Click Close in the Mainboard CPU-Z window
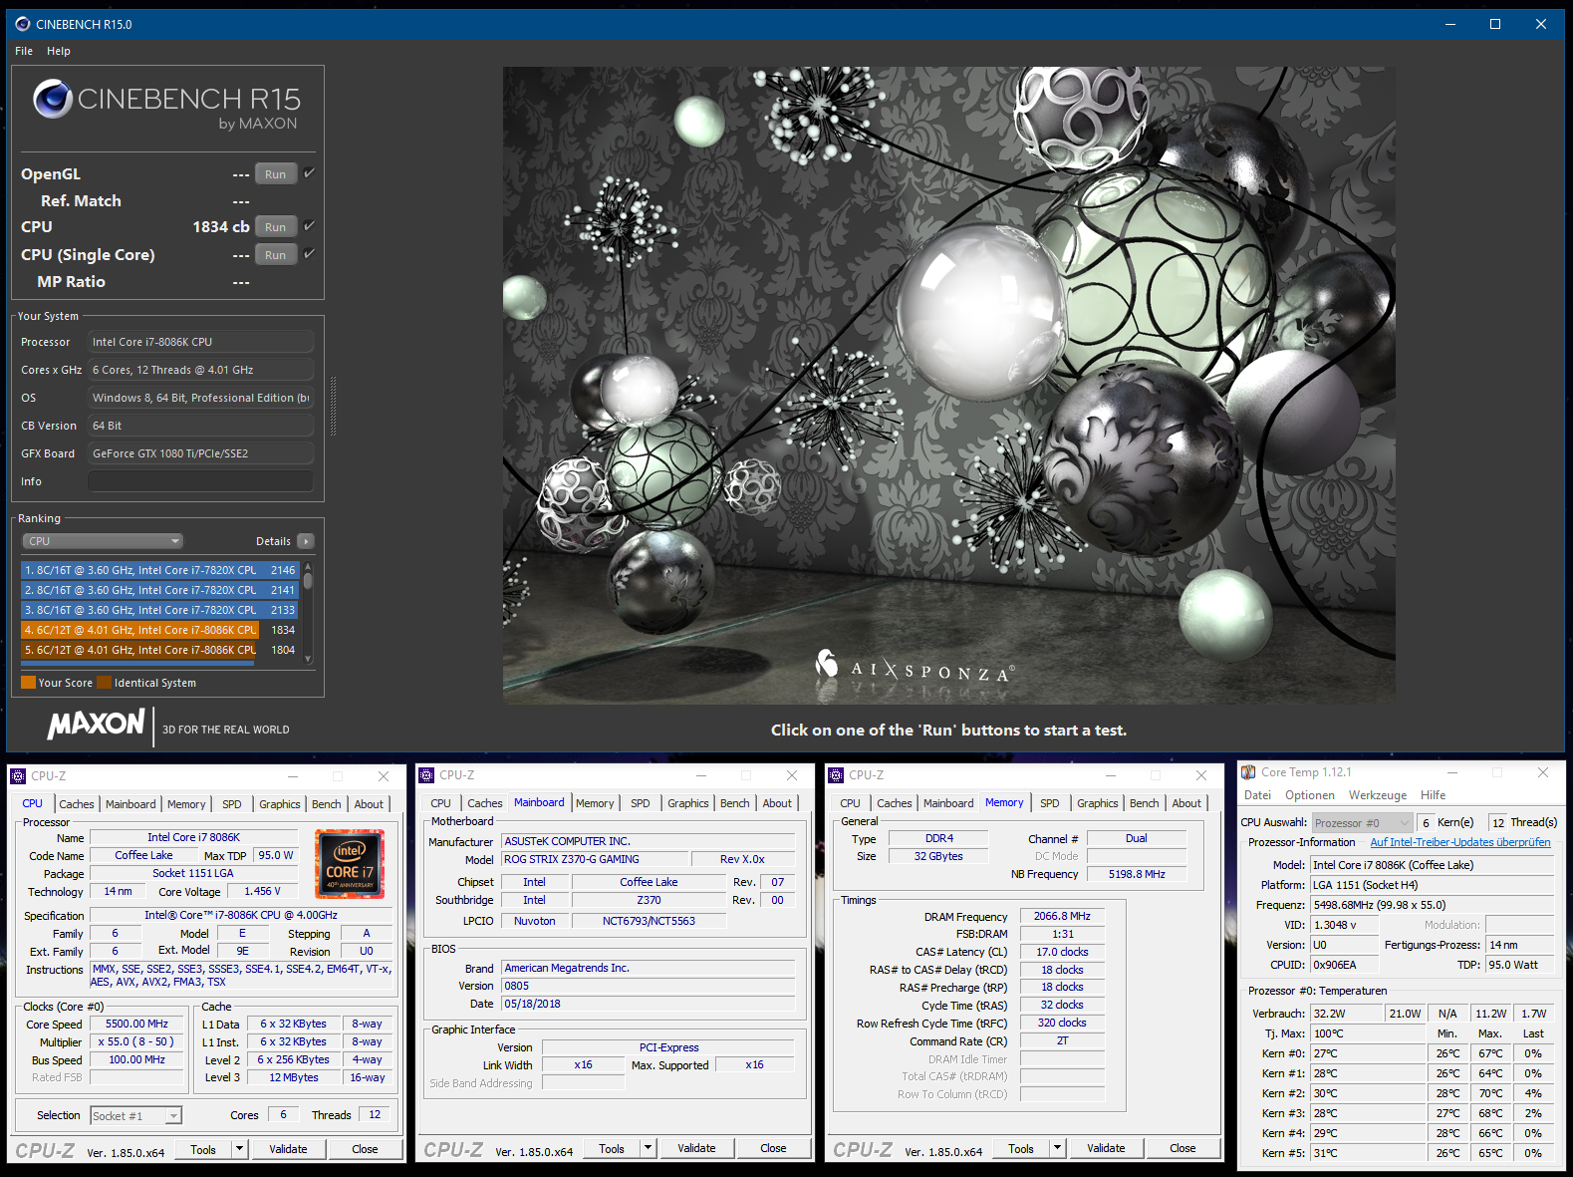The height and width of the screenshot is (1177, 1573). 773,1148
